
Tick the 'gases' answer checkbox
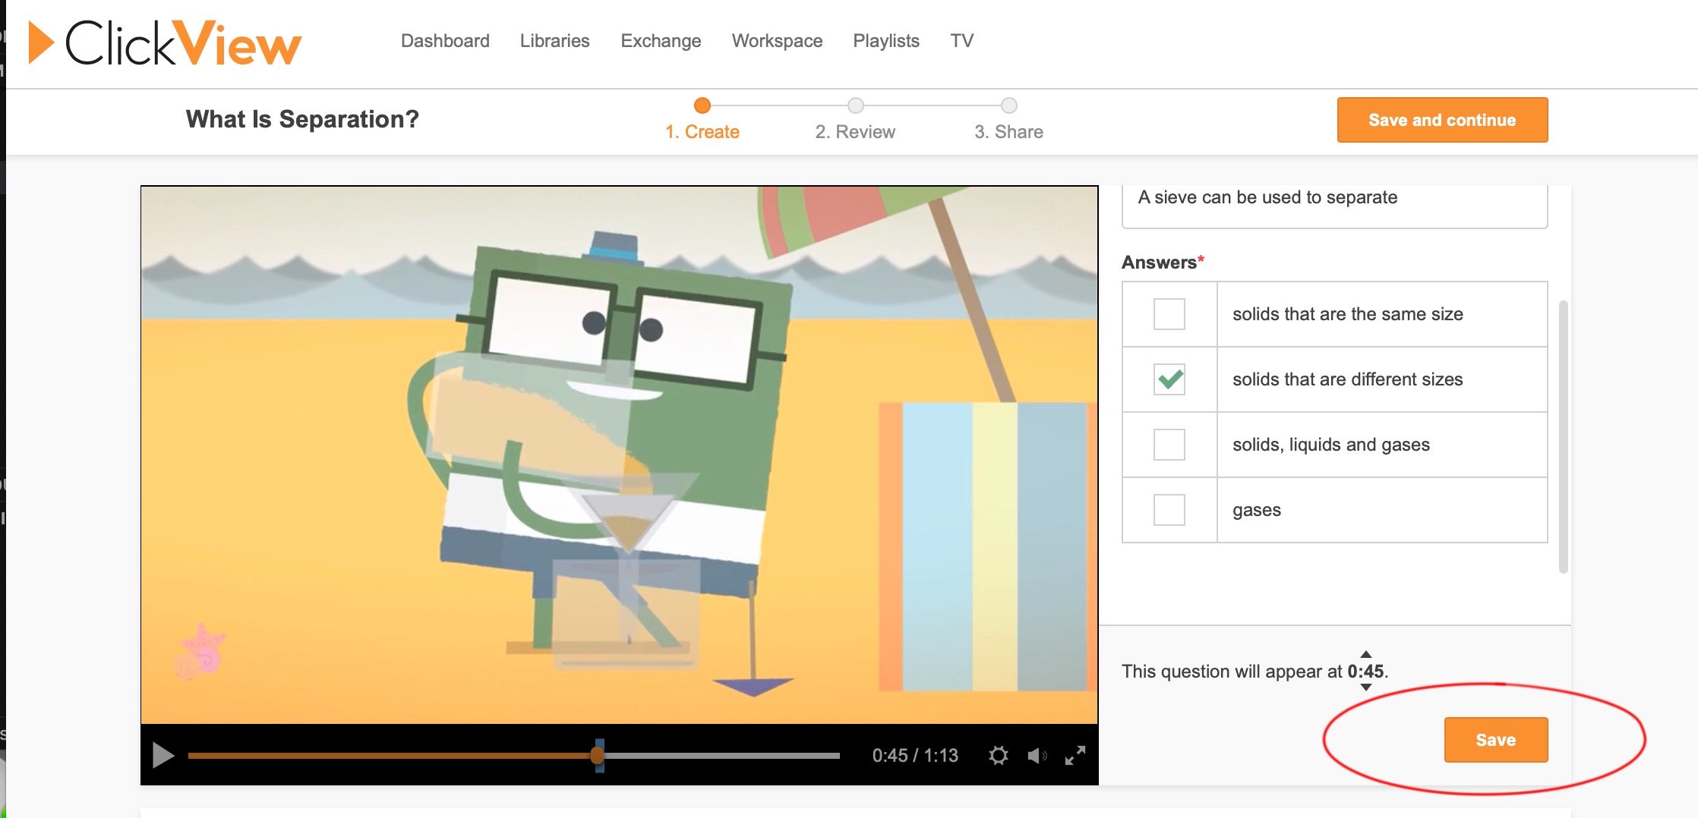tap(1169, 510)
